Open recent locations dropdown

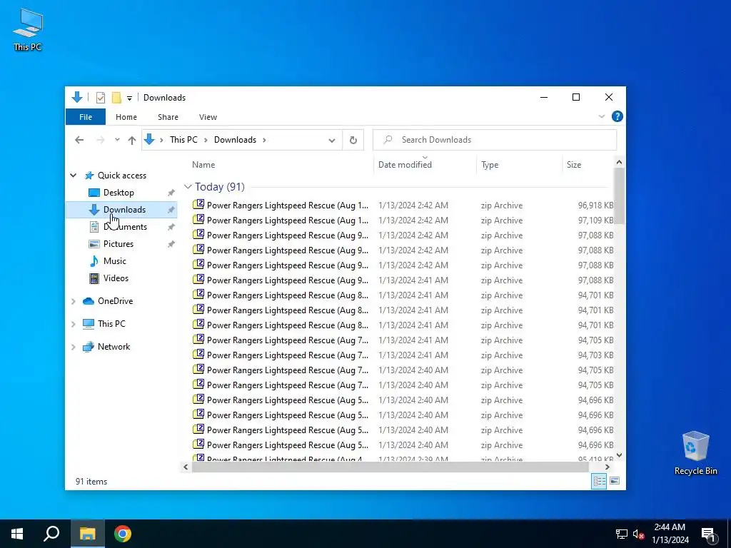117,140
